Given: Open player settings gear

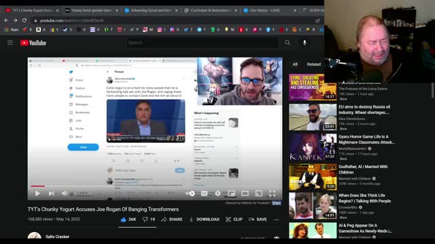Looking at the screenshot, I should coord(217,193).
